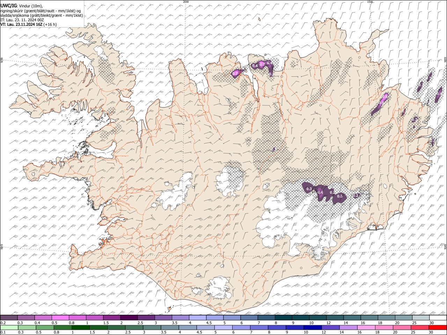
Task: Click the 'UWC/IG: Vindur (10m),' title text
Action: pyautogui.click(x=22, y=6)
